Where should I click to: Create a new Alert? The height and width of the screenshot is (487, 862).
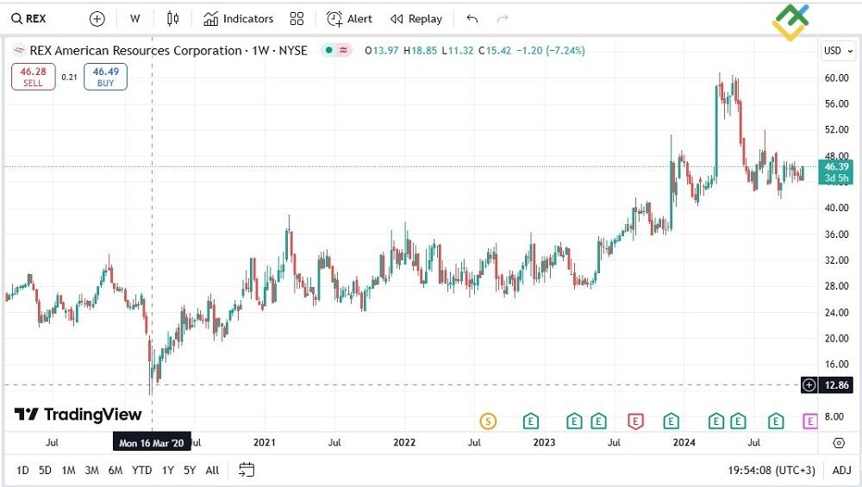[349, 19]
